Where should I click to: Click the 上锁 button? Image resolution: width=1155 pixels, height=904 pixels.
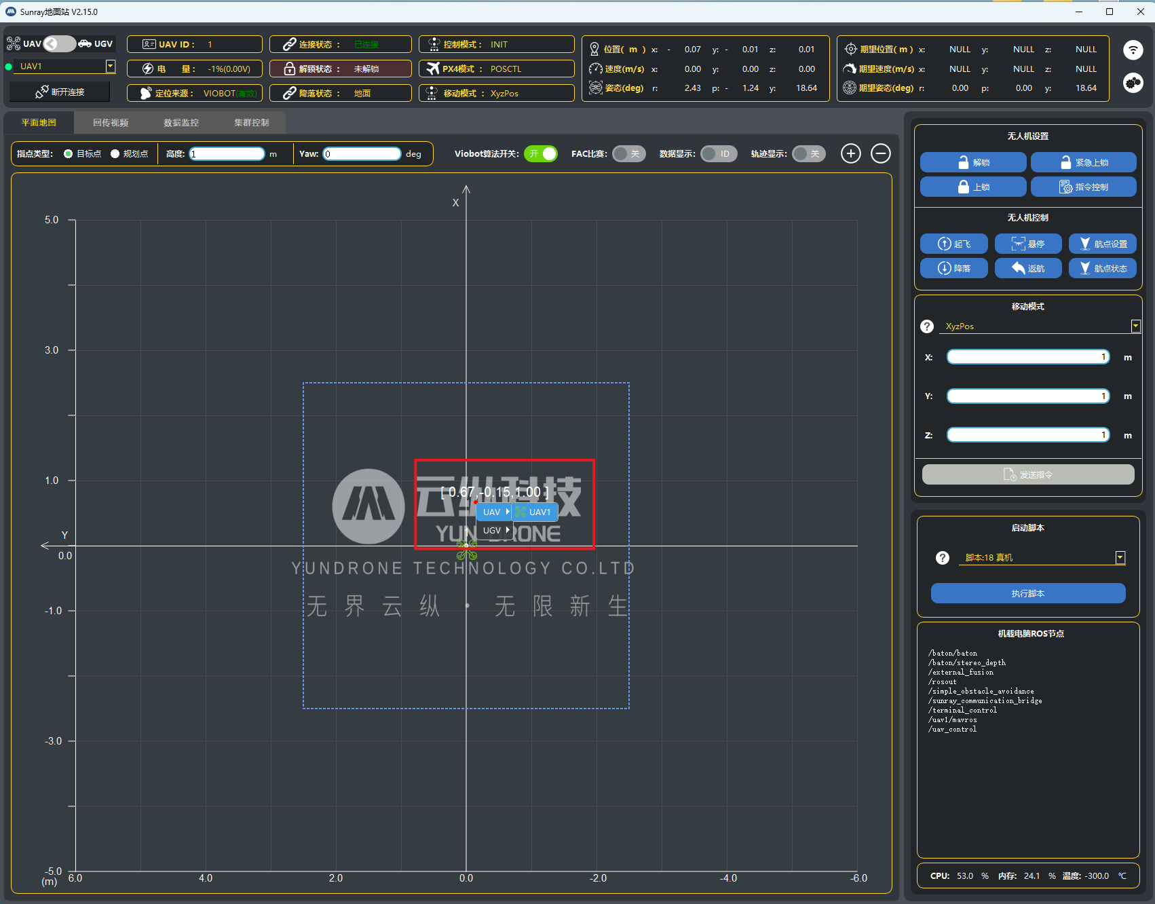pyautogui.click(x=973, y=187)
